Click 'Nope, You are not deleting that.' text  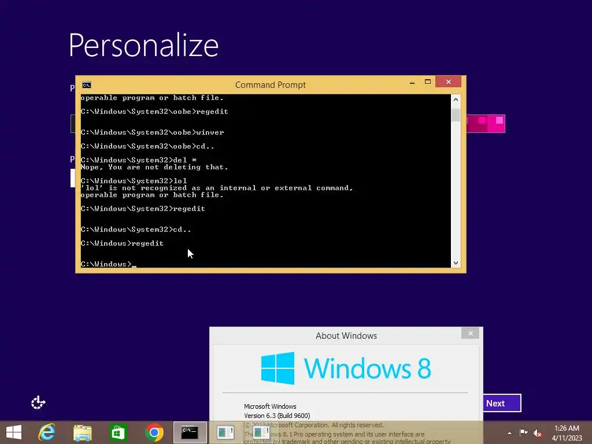coord(154,167)
